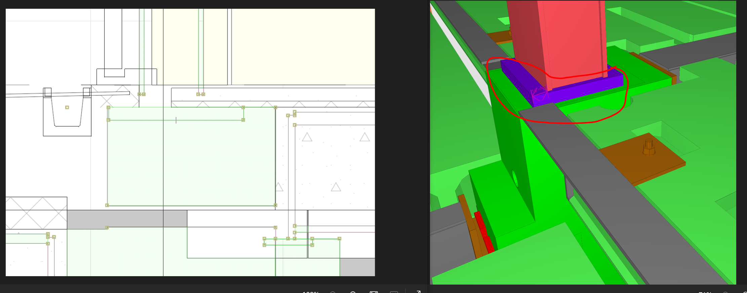Click handle inside the gutter profile in drawing

[x=67, y=107]
